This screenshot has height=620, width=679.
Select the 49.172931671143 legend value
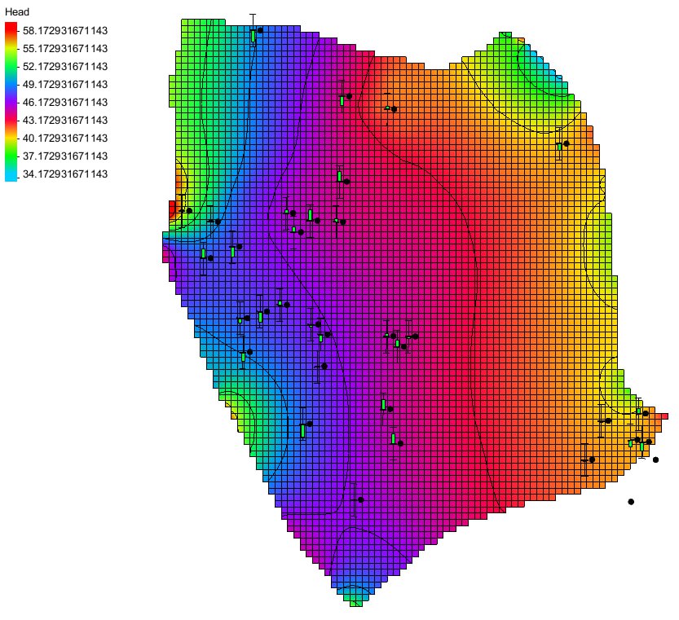click(x=65, y=85)
